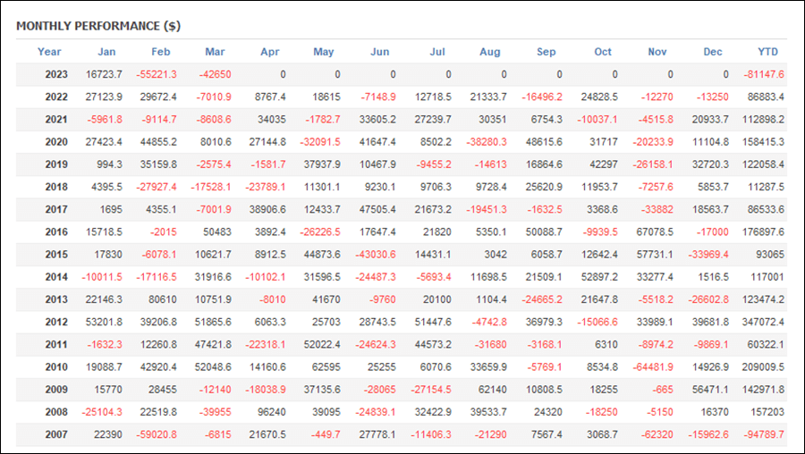Screen dimensions: 805x454
Task: Select the May column header
Action: (x=324, y=52)
